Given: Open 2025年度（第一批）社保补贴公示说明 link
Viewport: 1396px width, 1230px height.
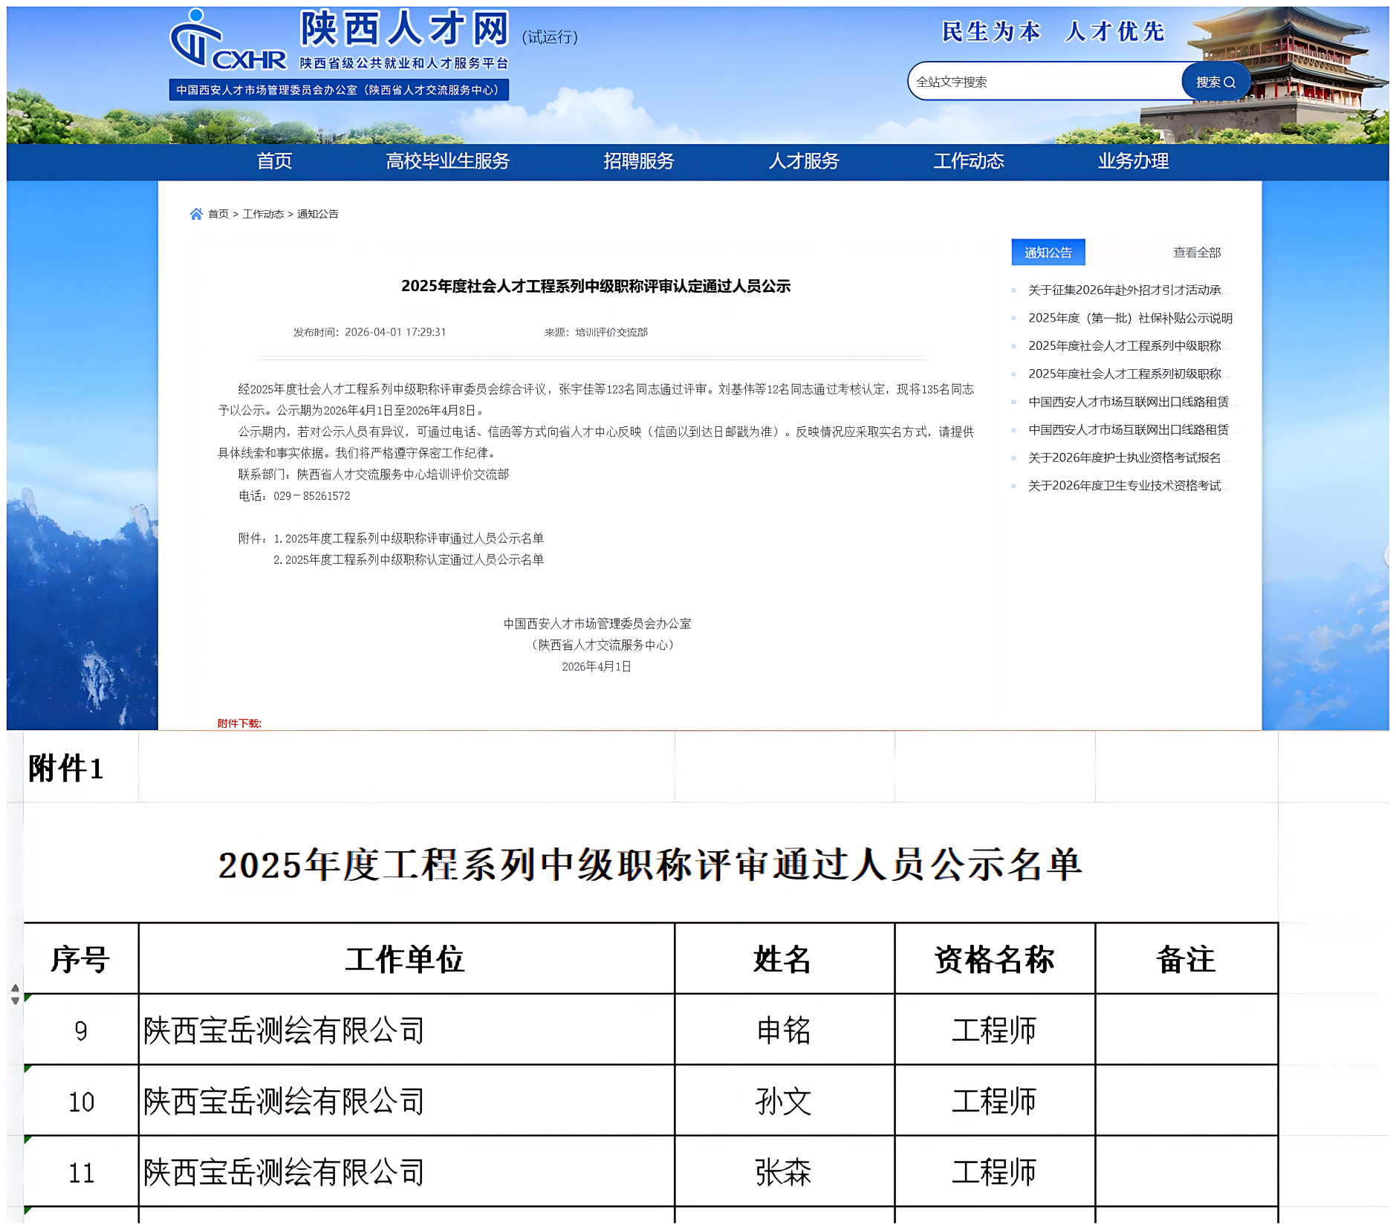Looking at the screenshot, I should 1130,318.
